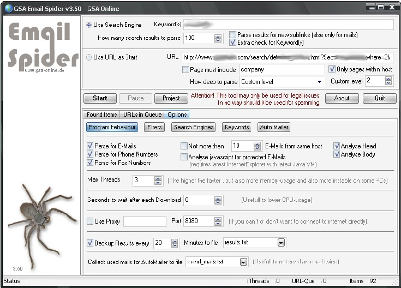Enable Not more then E-Mails limit checkbox

click(184, 146)
